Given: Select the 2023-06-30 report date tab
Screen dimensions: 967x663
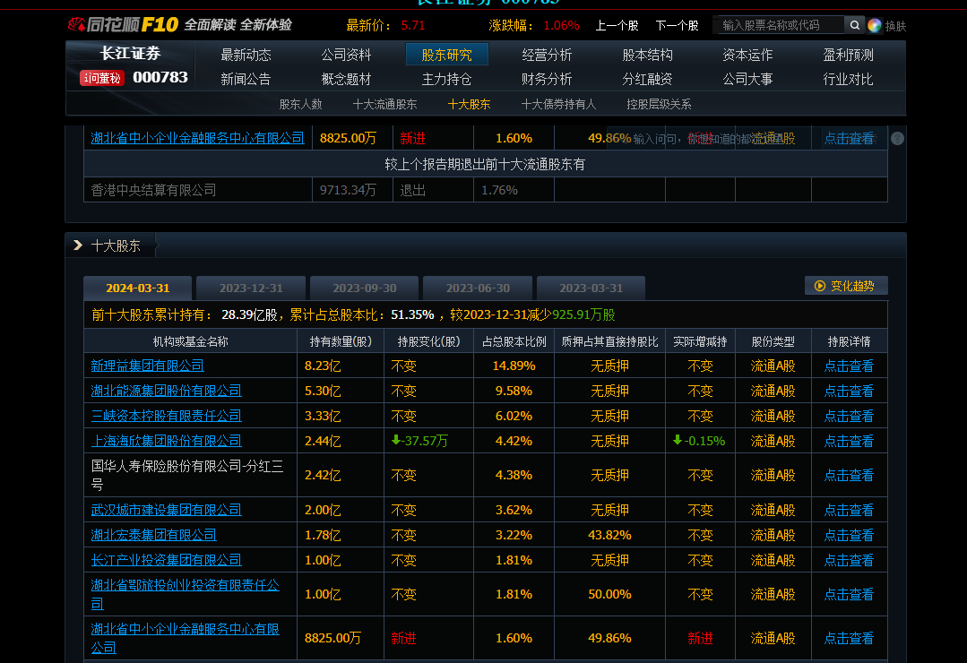Looking at the screenshot, I should tap(478, 288).
